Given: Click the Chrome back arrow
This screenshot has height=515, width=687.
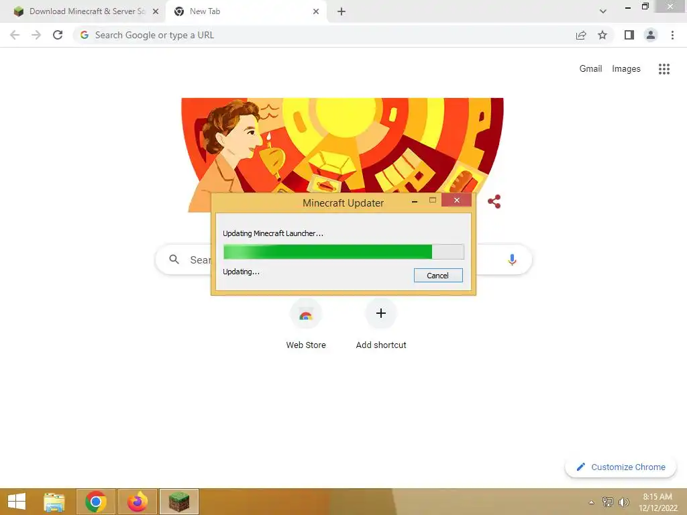Looking at the screenshot, I should [15, 35].
